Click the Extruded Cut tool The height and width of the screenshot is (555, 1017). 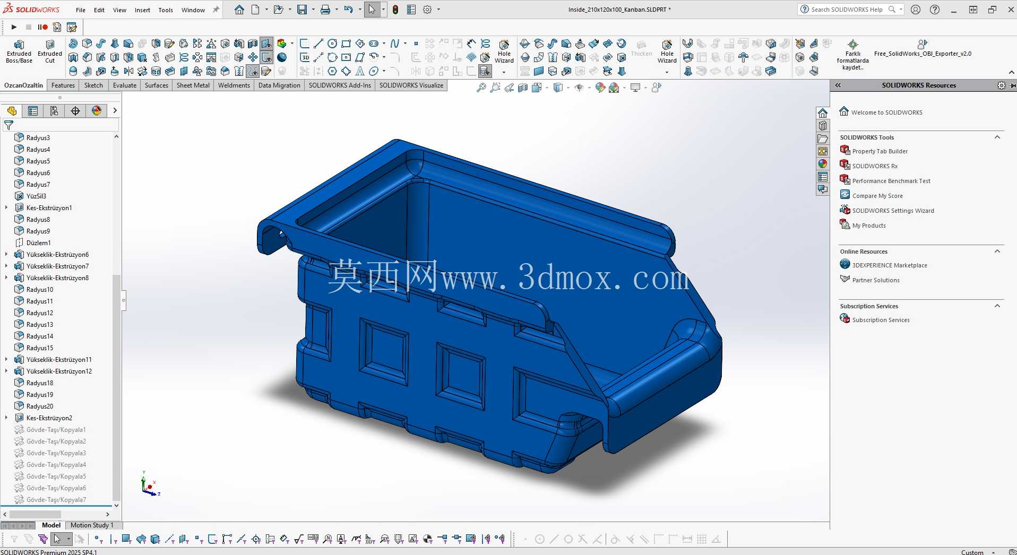click(50, 51)
